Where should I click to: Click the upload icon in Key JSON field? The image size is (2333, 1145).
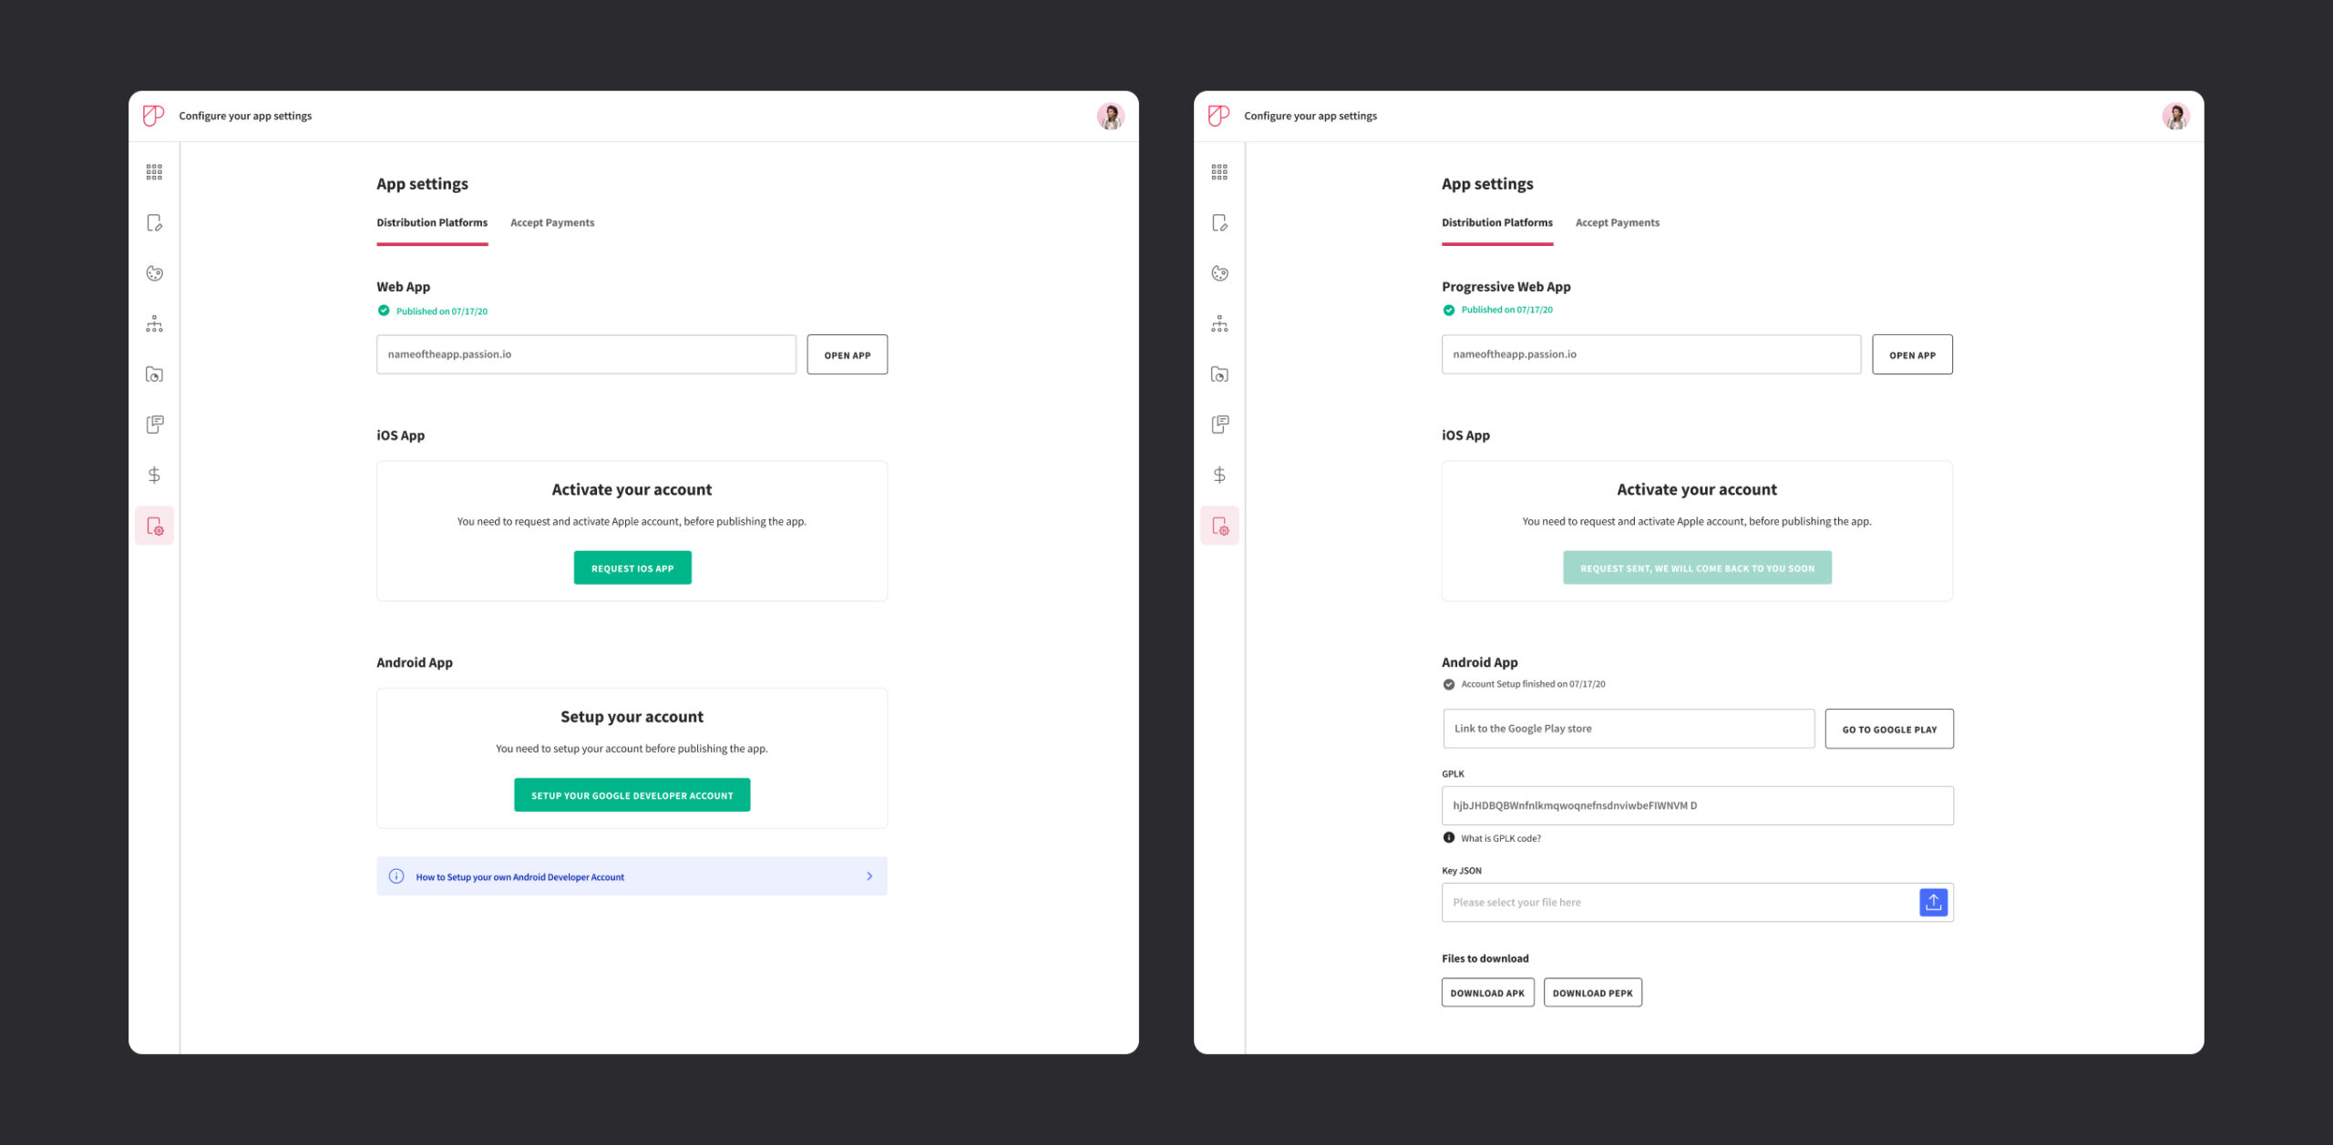pos(1932,902)
